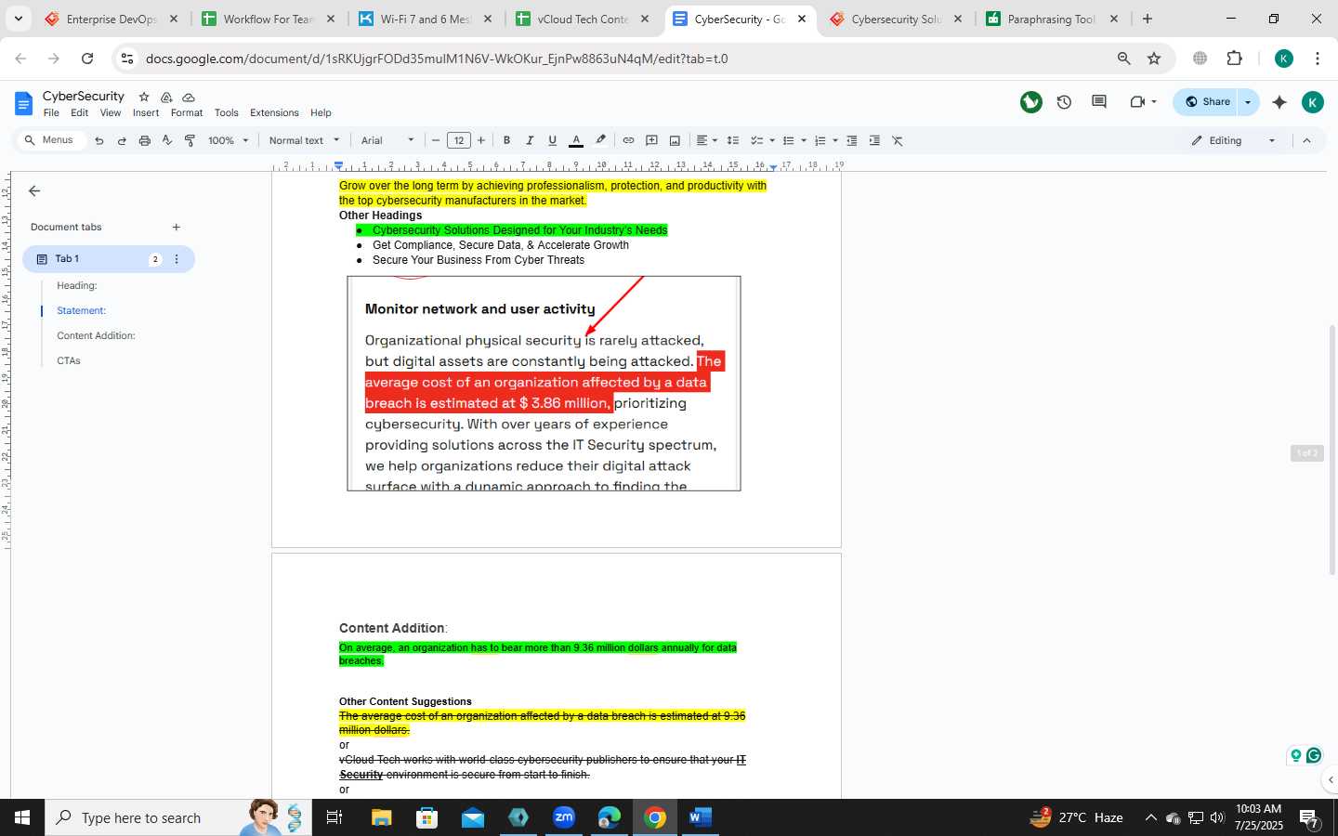Increase font size plus button
The height and width of the screenshot is (836, 1338).
click(481, 140)
